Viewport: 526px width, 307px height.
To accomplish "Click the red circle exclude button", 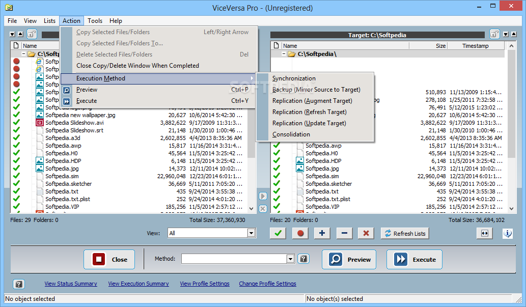I will point(300,233).
